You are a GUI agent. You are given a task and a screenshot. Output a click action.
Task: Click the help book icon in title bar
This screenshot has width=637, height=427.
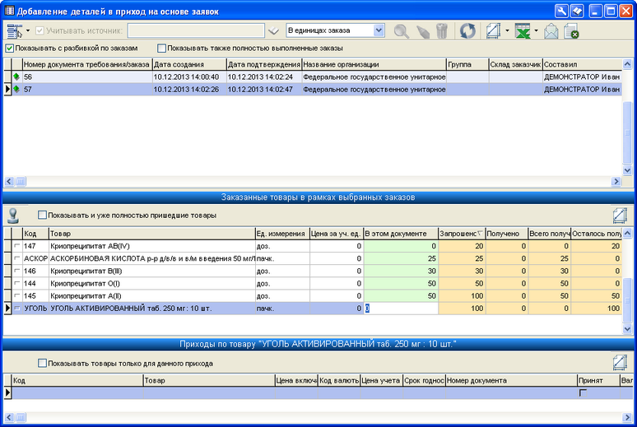click(578, 11)
